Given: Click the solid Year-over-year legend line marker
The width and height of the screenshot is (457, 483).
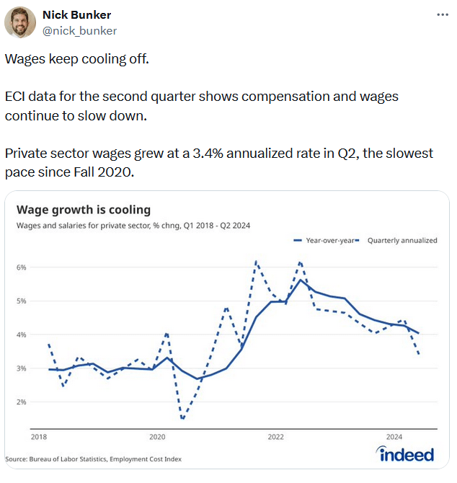Looking at the screenshot, I should click(x=299, y=241).
